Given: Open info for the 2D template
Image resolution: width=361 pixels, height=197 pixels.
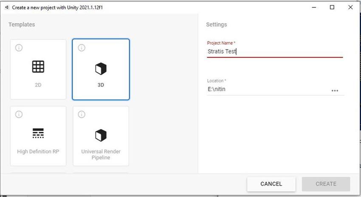Looking at the screenshot, I should [19, 48].
